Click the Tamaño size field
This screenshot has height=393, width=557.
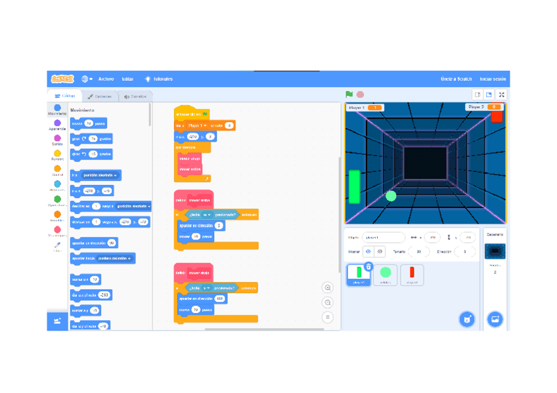pyautogui.click(x=419, y=251)
